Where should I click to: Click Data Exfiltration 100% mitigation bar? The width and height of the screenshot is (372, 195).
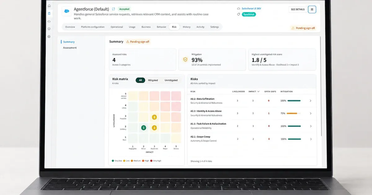point(294,101)
